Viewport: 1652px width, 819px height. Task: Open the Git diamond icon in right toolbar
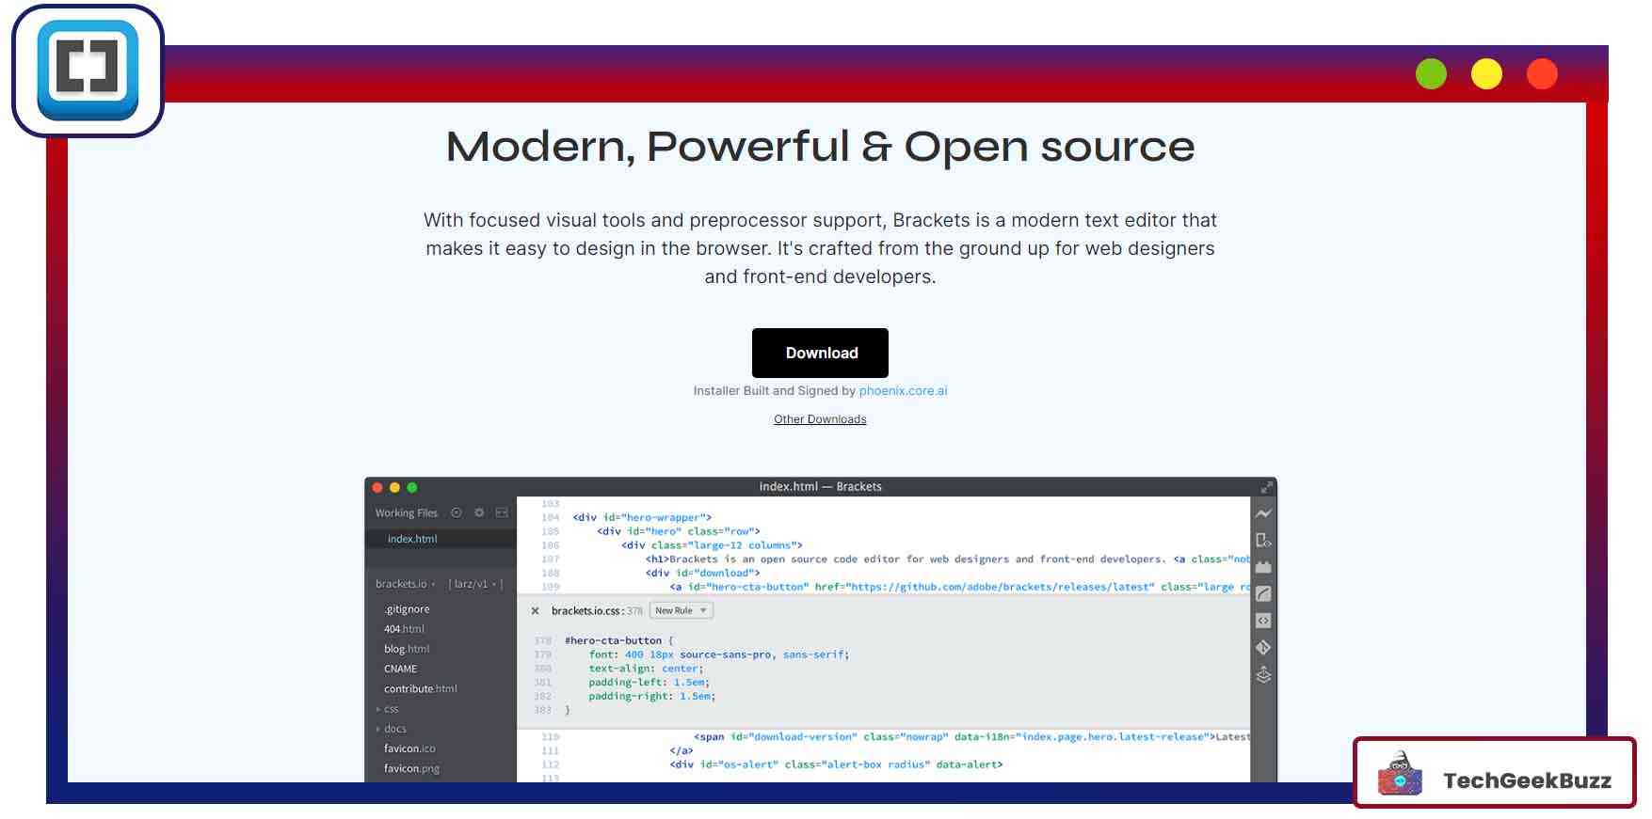pos(1263,647)
